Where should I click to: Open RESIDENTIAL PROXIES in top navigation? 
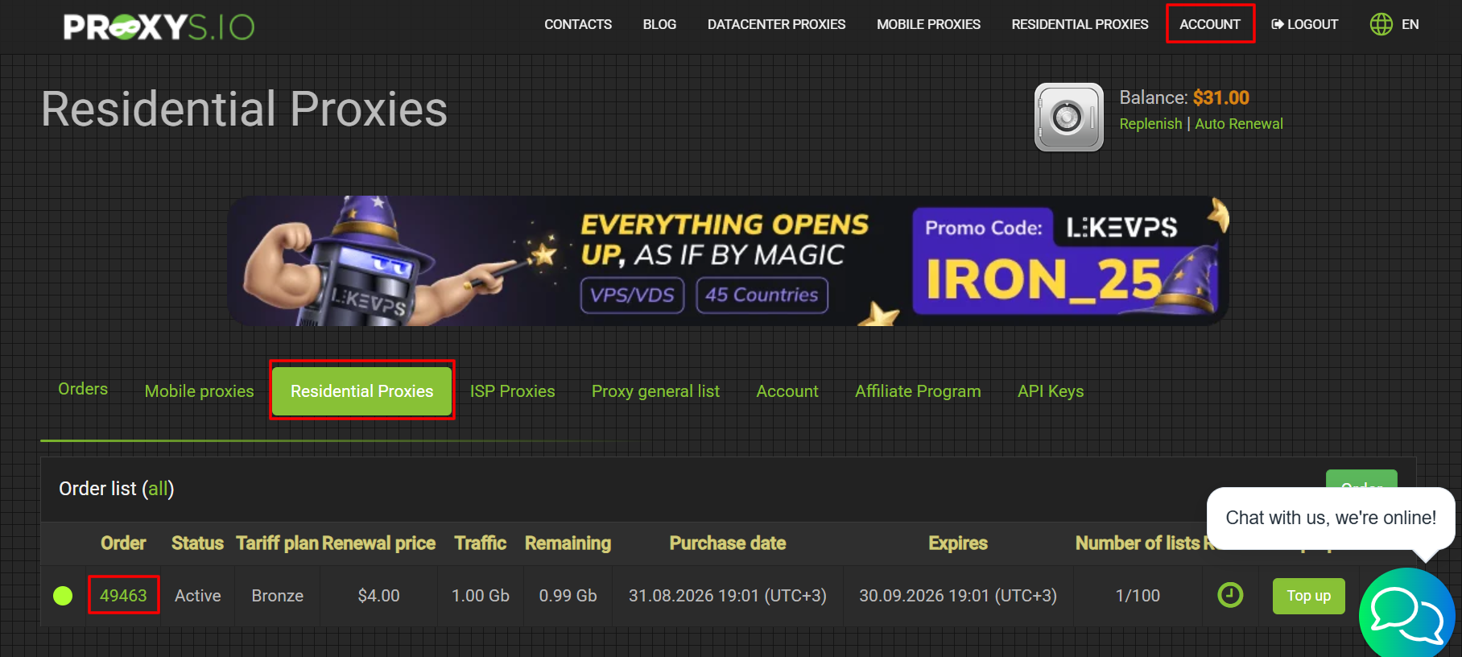(x=1080, y=24)
